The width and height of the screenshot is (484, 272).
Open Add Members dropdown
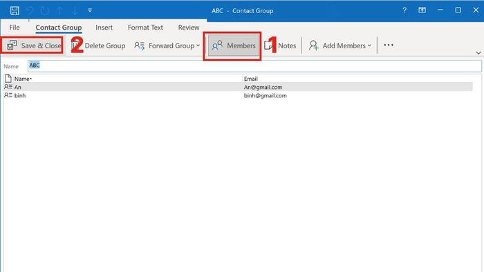click(x=340, y=46)
